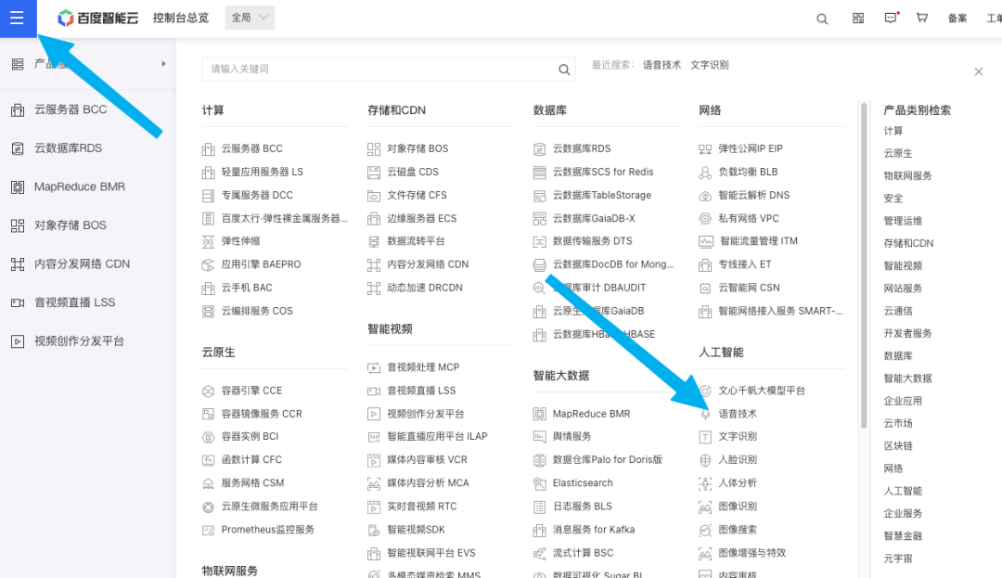Click the MapReduce BMR sidebar icon
1002x578 pixels.
click(x=18, y=187)
